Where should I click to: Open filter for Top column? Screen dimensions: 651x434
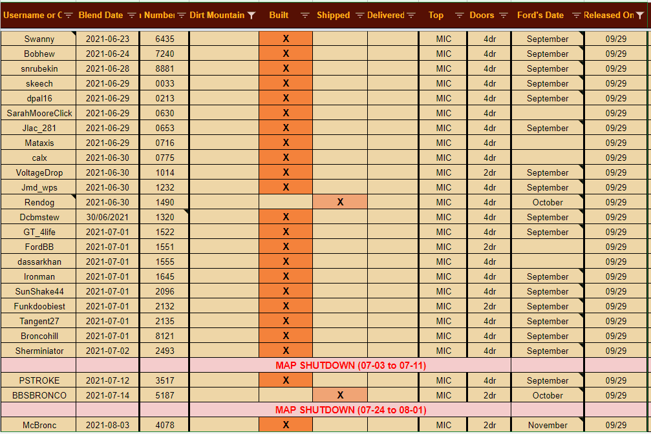(459, 15)
